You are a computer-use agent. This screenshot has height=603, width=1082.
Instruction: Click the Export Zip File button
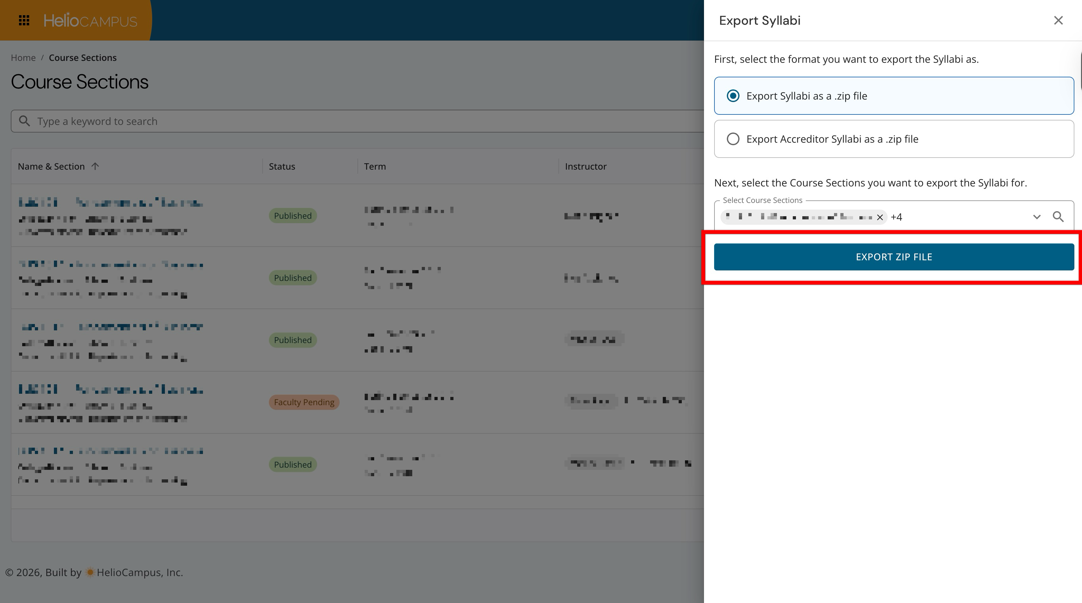coord(893,257)
